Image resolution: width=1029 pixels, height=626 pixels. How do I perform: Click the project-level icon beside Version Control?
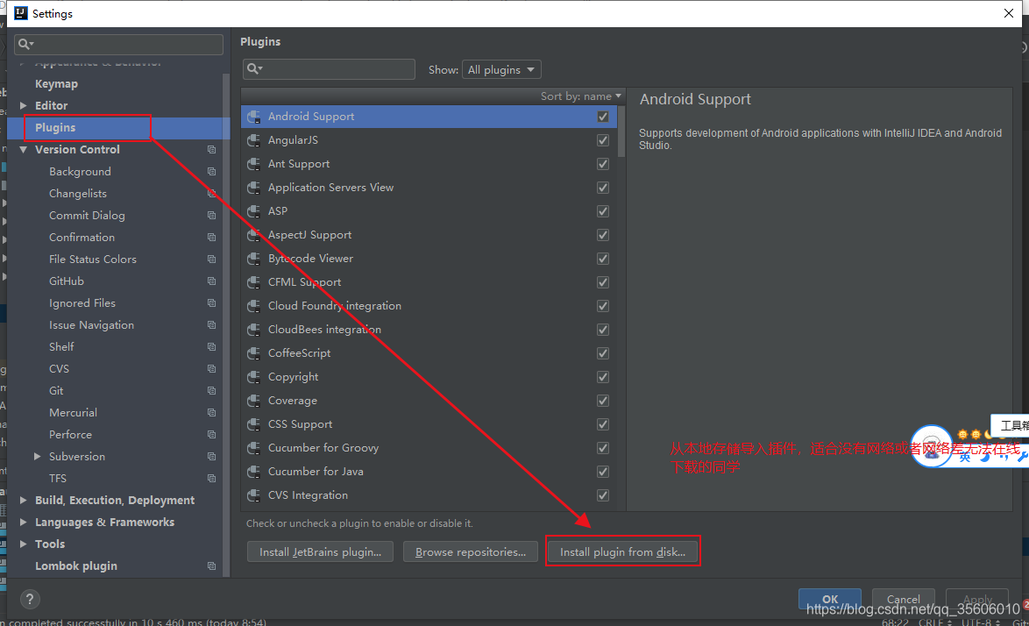point(212,150)
